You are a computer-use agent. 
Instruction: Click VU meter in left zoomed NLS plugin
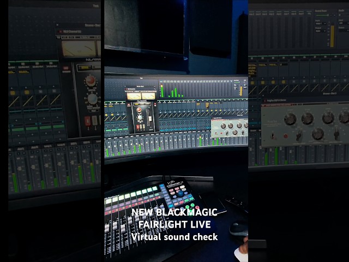tap(79, 49)
